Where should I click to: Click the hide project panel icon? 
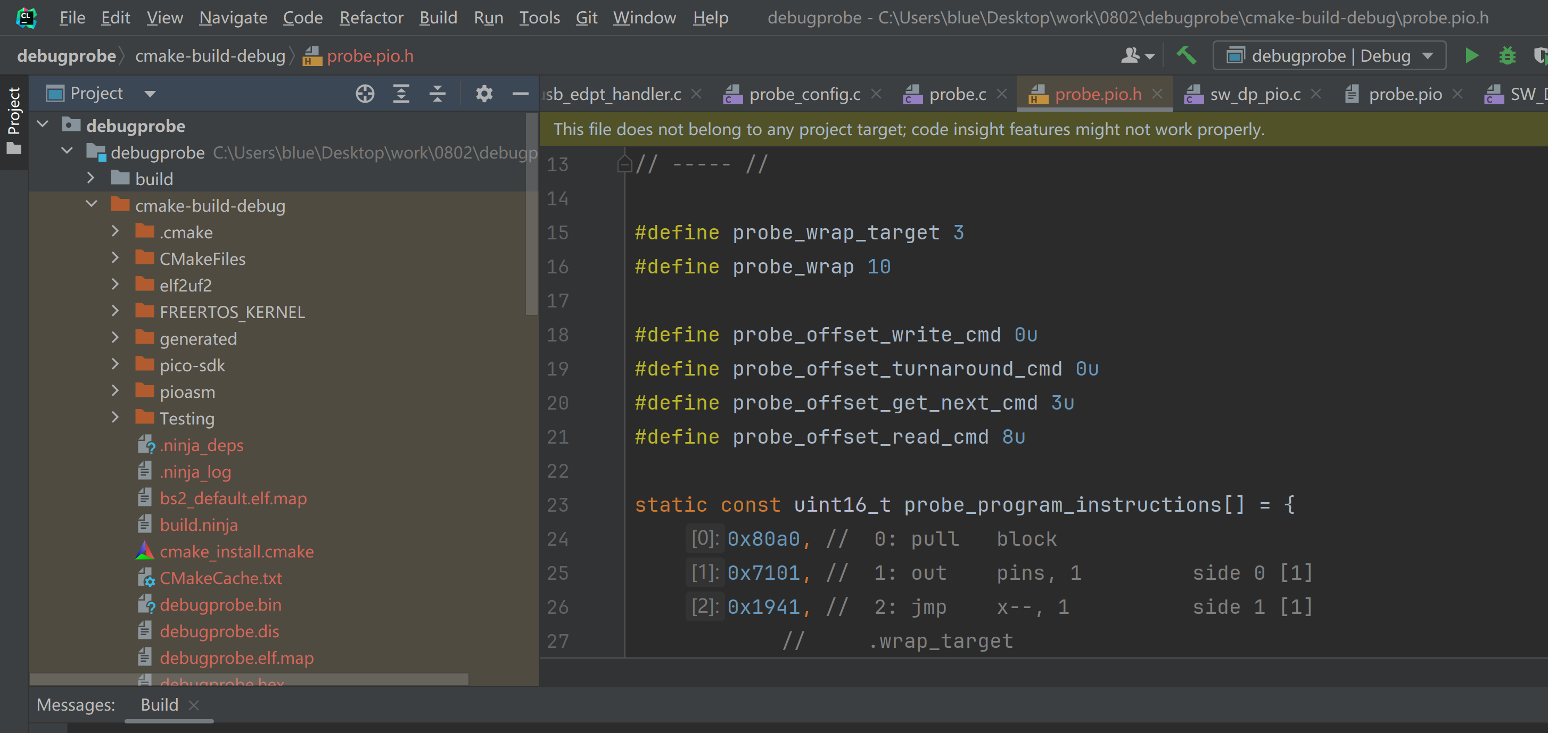[x=520, y=94]
